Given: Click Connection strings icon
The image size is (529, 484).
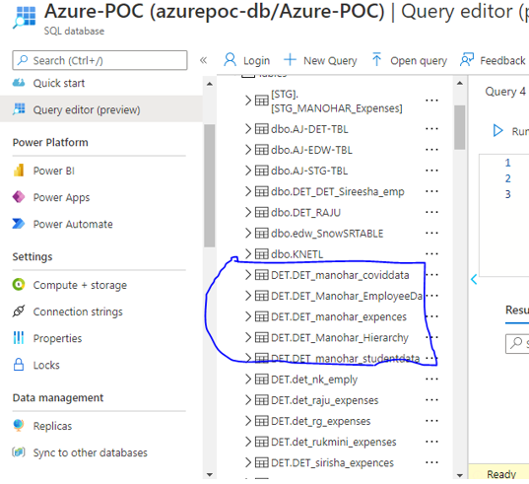Looking at the screenshot, I should (19, 311).
